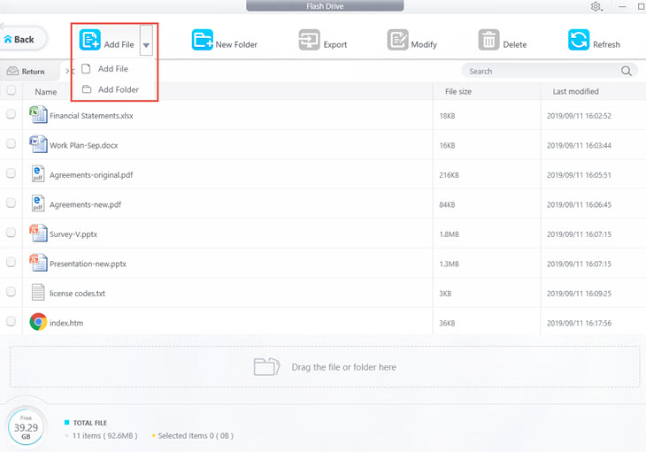Image resolution: width=646 pixels, height=452 pixels.
Task: Click the Flash Drive title tab
Action: pyautogui.click(x=325, y=6)
